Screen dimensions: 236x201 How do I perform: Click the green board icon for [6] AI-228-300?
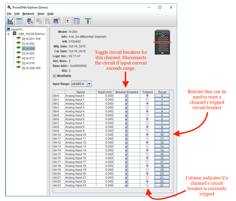tap(18, 67)
